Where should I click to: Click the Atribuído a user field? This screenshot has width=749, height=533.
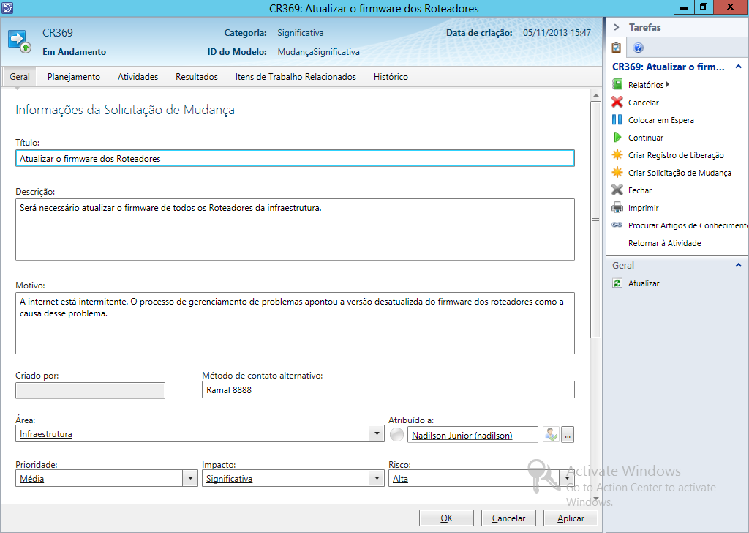click(473, 434)
